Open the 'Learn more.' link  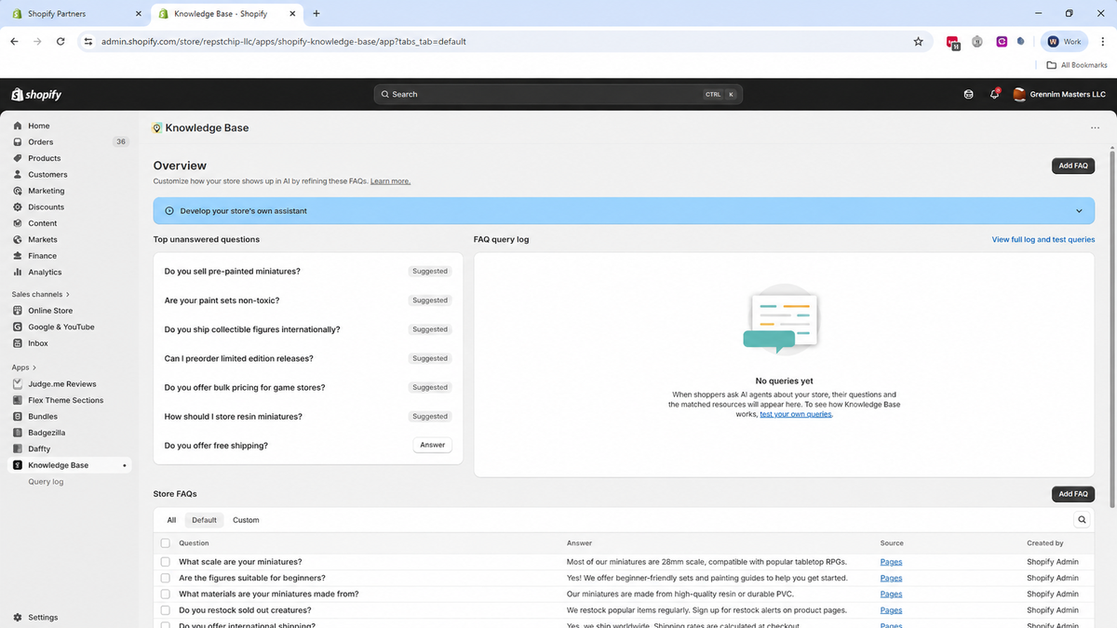pyautogui.click(x=390, y=181)
